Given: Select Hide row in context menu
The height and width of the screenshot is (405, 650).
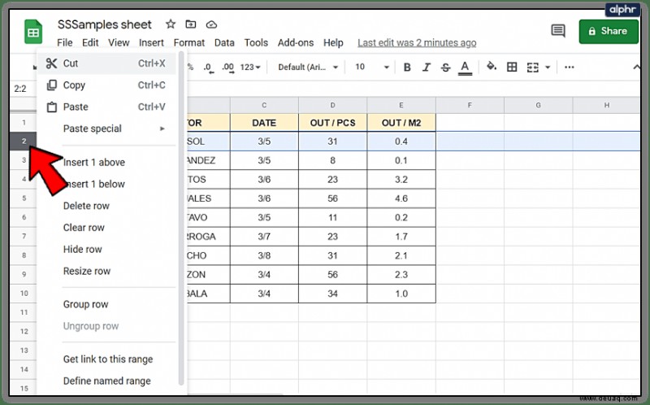Looking at the screenshot, I should coord(83,250).
